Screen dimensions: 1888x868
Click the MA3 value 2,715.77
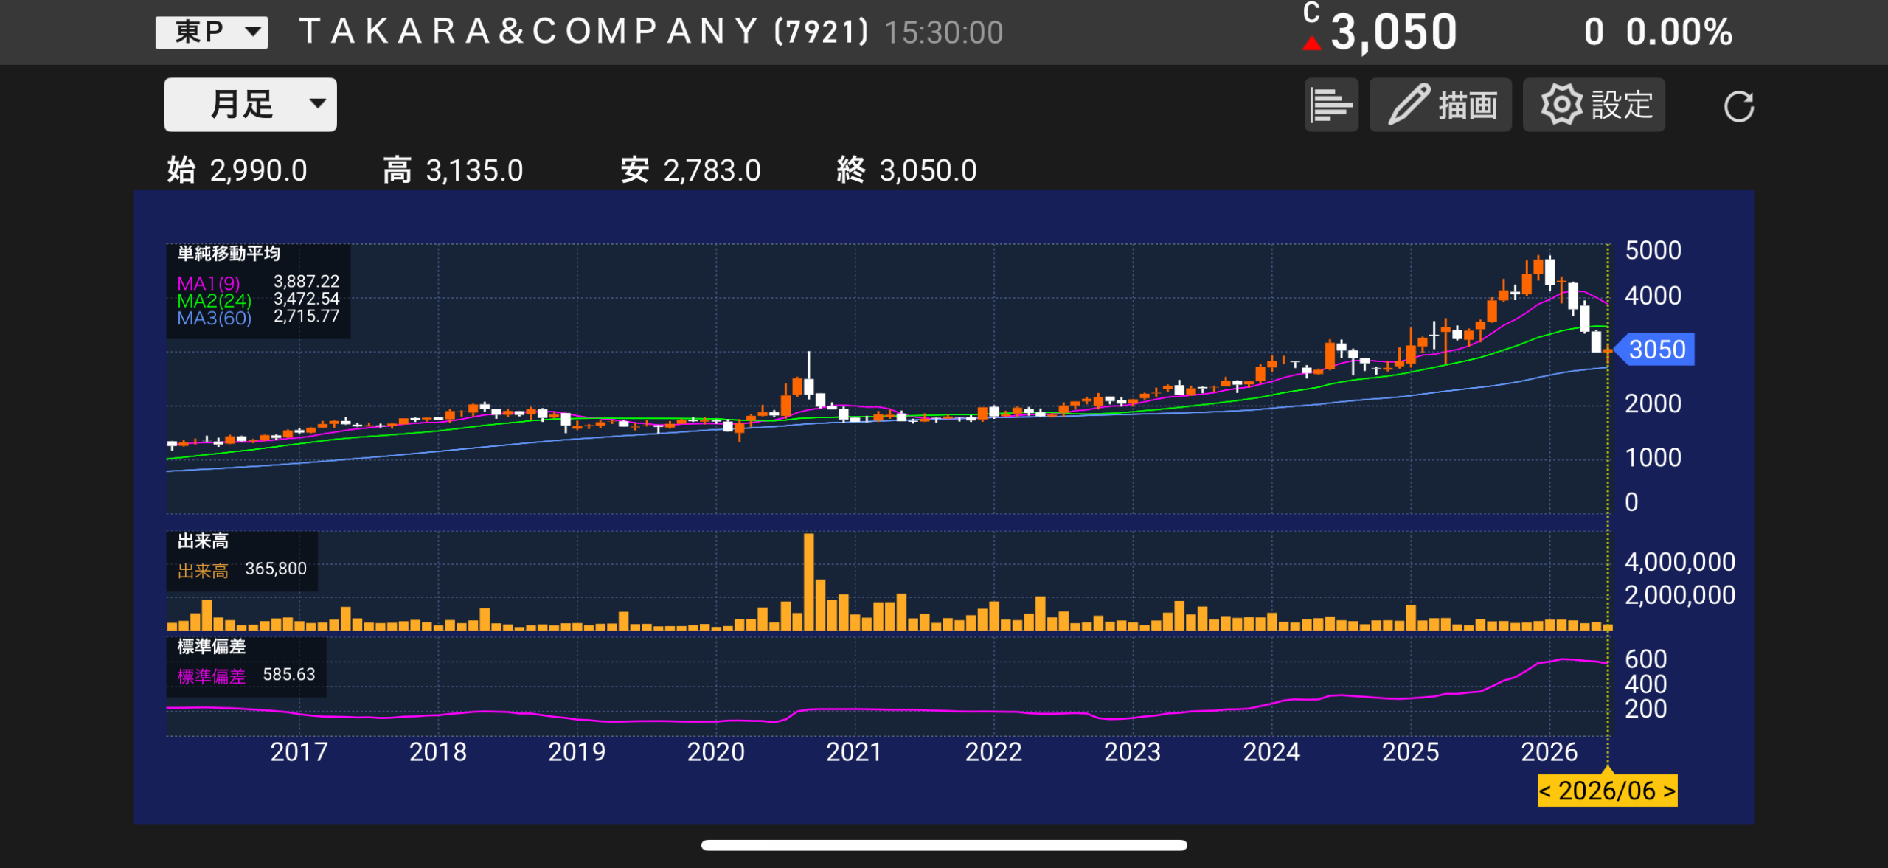point(306,316)
